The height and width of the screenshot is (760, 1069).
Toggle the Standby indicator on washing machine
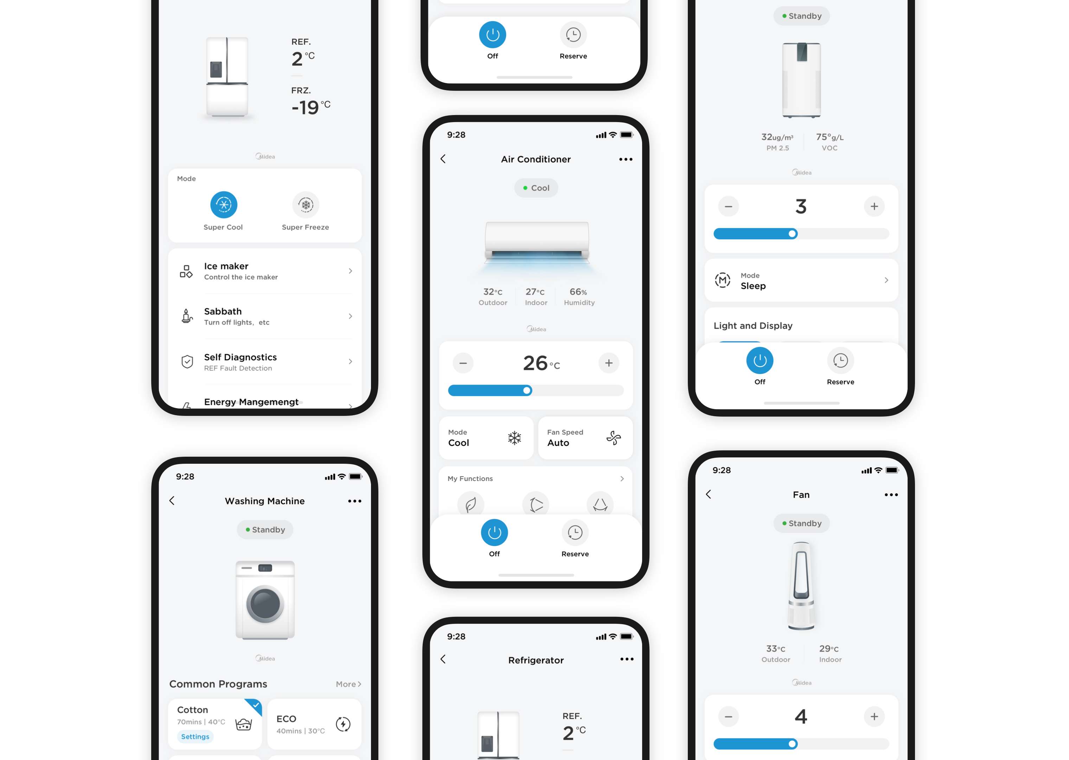(x=264, y=529)
